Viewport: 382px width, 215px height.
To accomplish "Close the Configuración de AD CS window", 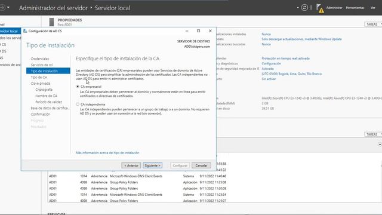I will [210, 31].
